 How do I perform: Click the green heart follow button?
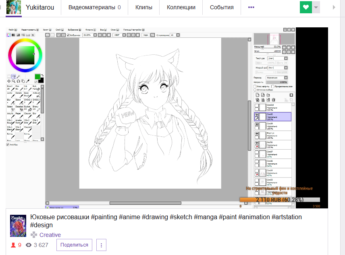point(306,7)
